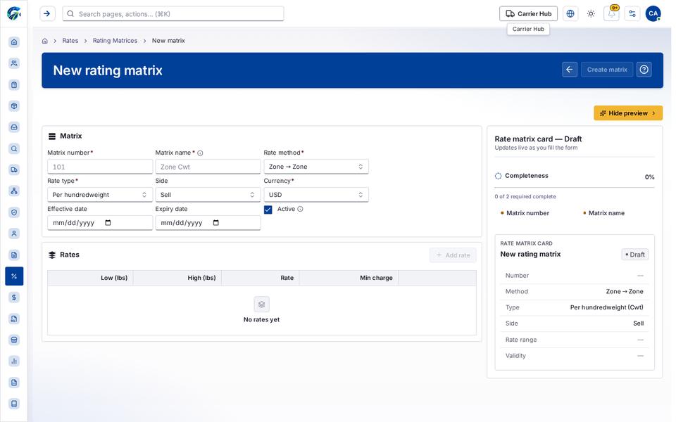Click the Create matrix button

pyautogui.click(x=606, y=70)
